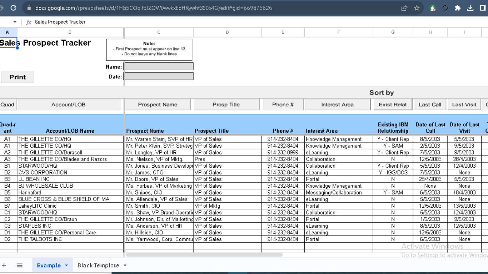Viewport: 488px width, 274px height.
Task: Select column H header
Action: pos(430,32)
